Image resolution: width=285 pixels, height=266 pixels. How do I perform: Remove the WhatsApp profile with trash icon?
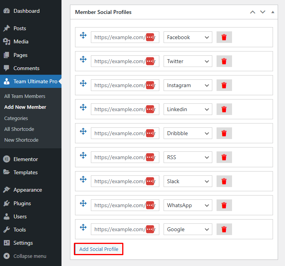coord(224,206)
